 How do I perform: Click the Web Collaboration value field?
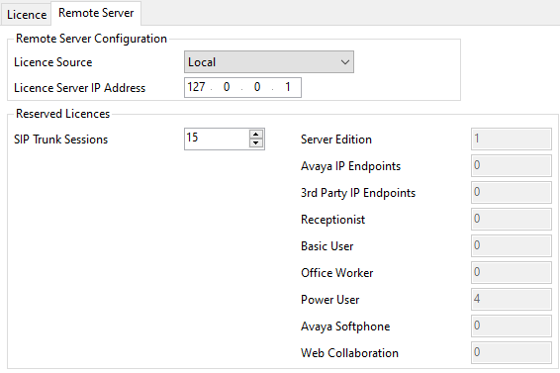point(512,352)
